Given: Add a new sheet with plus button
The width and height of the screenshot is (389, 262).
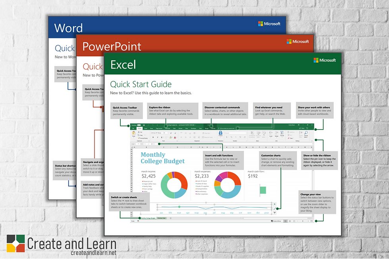Looking at the screenshot, I should tap(170, 218).
